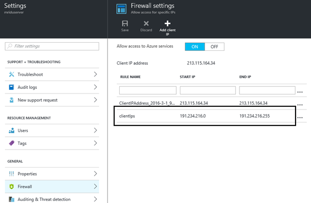Expand the Users chevron
This screenshot has height=203, width=311.
(x=96, y=130)
